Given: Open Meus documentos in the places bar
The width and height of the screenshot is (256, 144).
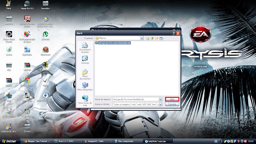Looking at the screenshot, I should pos(85,74).
